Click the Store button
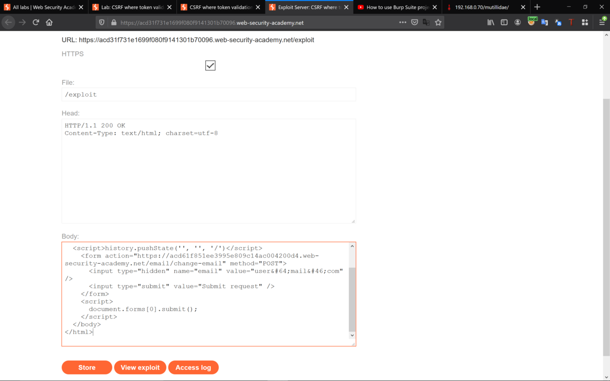 coord(87,367)
